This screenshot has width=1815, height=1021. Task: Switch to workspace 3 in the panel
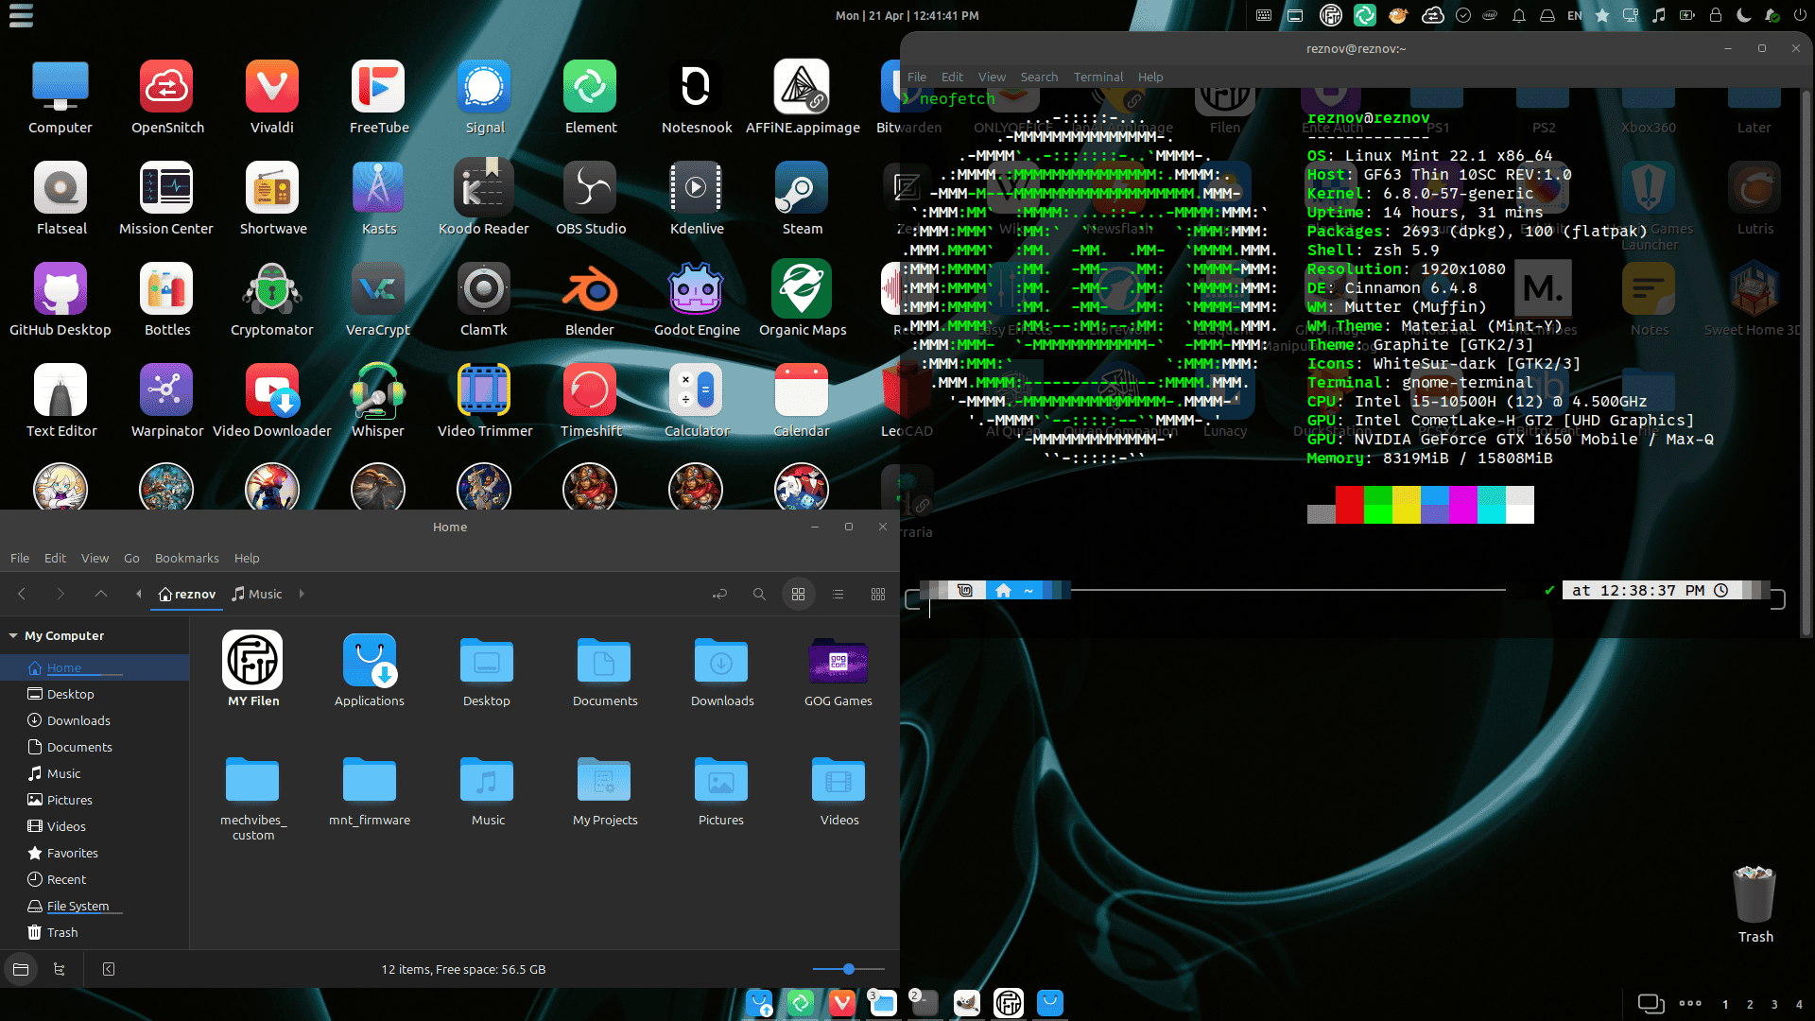pyautogui.click(x=1774, y=1005)
